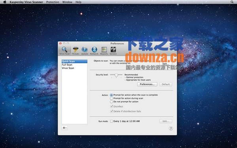237x148 pixels.
Task: Open the Apple menu
Action: (5, 2)
